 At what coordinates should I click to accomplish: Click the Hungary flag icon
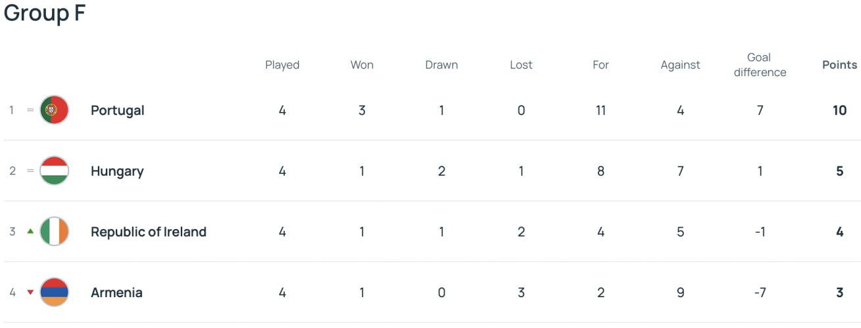(x=54, y=171)
